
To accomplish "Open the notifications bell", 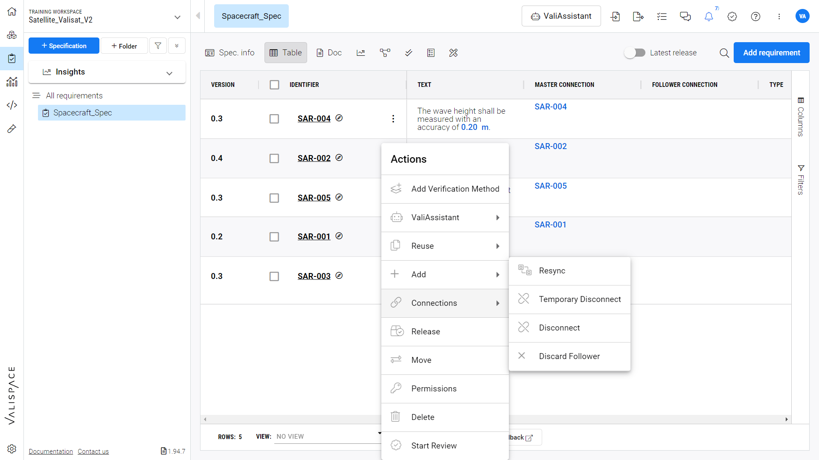I will pyautogui.click(x=709, y=16).
